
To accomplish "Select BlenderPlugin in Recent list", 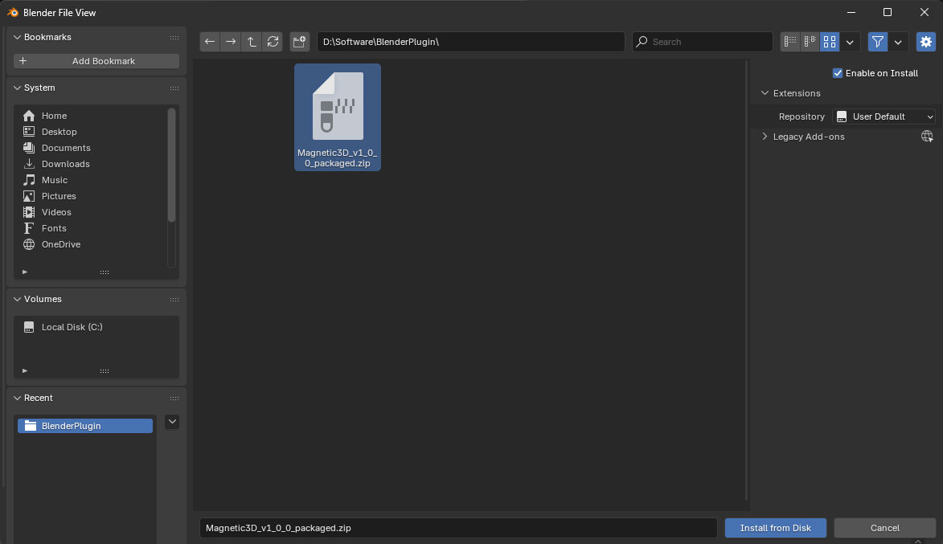I will coord(84,426).
